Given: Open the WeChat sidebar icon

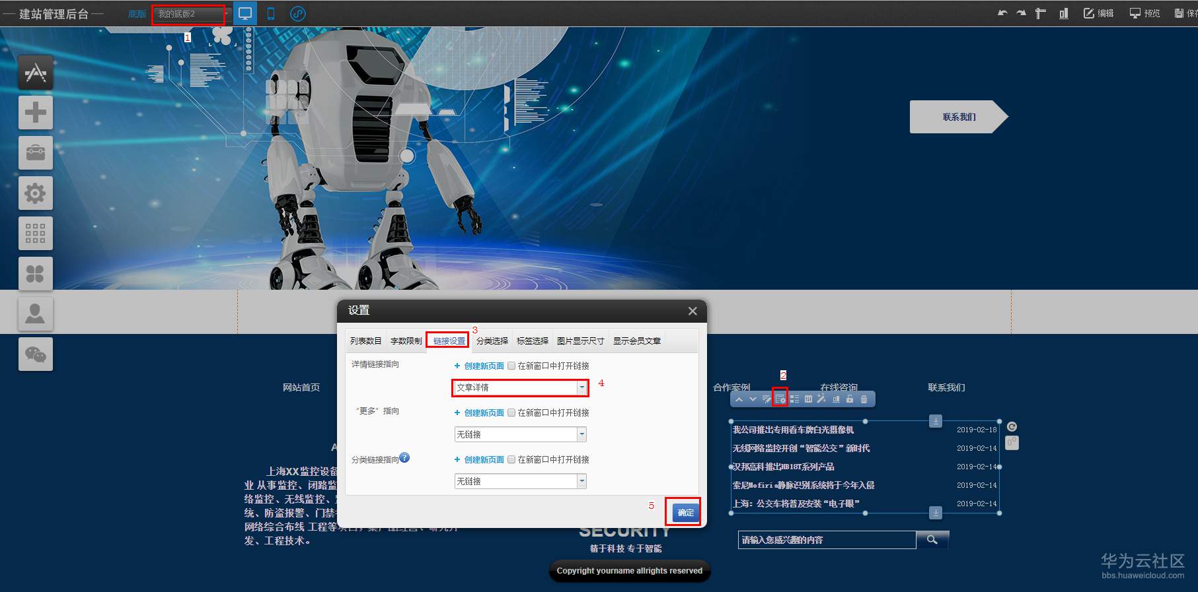Looking at the screenshot, I should (x=36, y=355).
